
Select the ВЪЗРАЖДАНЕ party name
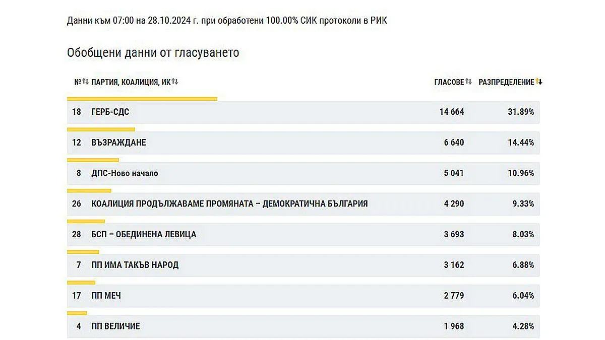[118, 143]
